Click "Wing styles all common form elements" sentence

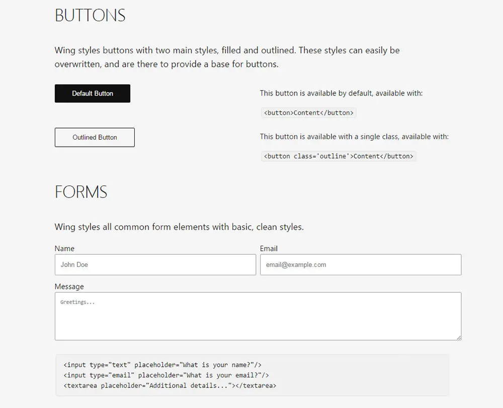pos(179,227)
